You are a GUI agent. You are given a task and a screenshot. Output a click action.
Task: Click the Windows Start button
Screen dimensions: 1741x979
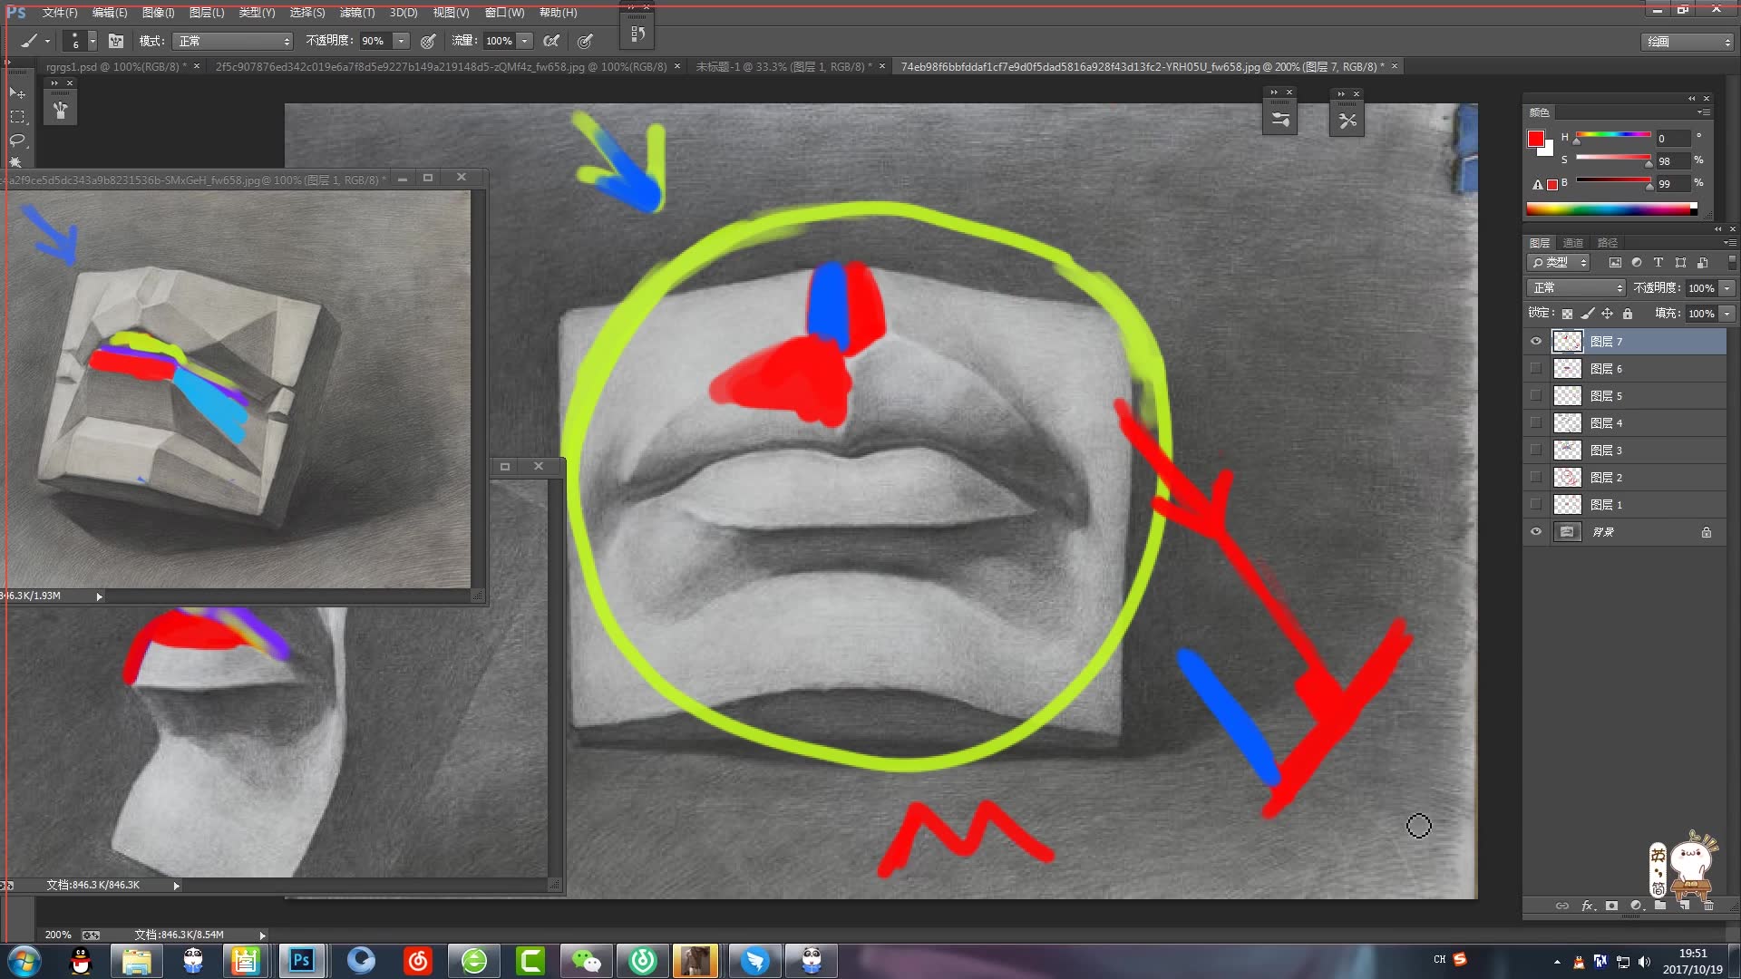tap(24, 961)
